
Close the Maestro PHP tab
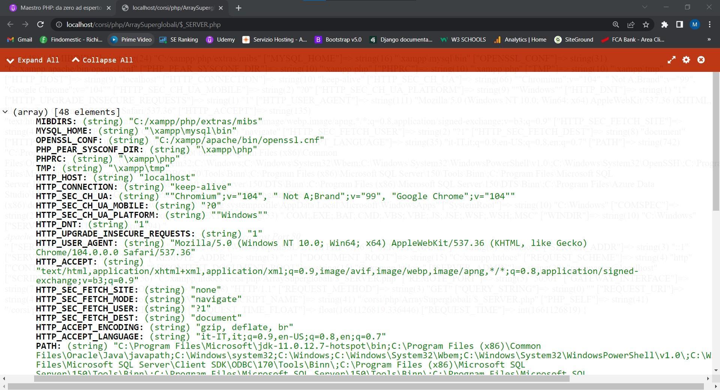pyautogui.click(x=109, y=8)
